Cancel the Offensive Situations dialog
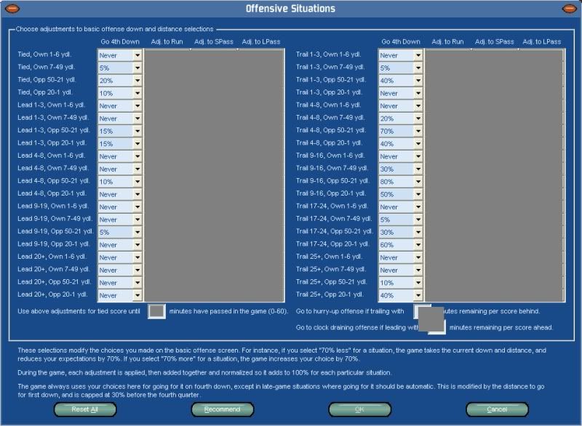Image resolution: width=582 pixels, height=426 pixels. pyautogui.click(x=497, y=409)
